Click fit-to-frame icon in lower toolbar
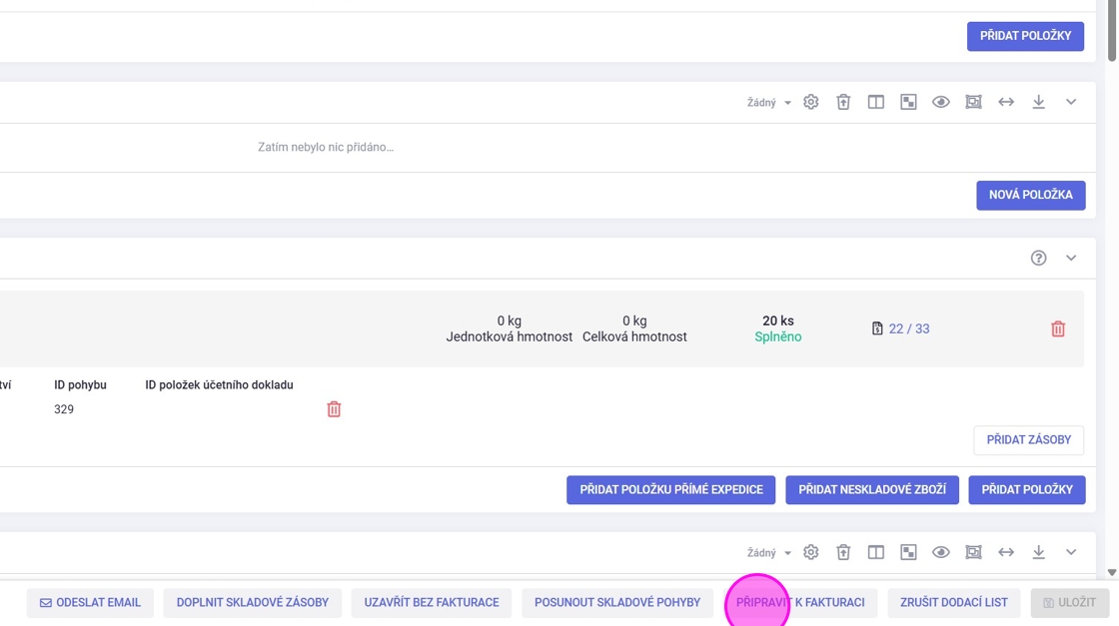1119x626 pixels. point(973,552)
